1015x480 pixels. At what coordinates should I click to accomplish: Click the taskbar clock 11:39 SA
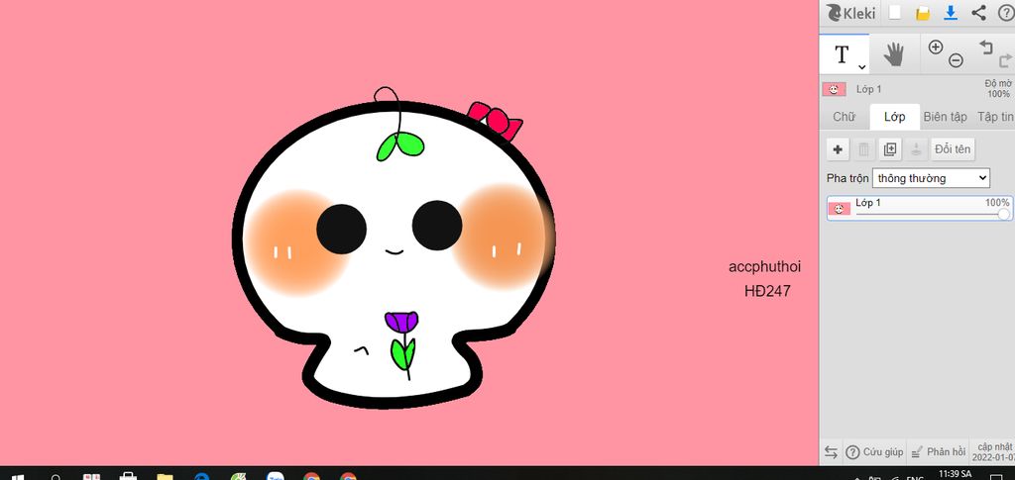[x=956, y=474]
